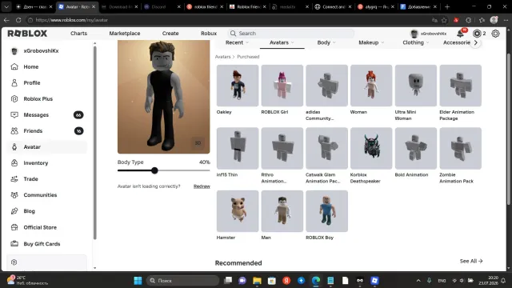512x288 pixels.
Task: Open the Robux balance icon
Action: [x=477, y=34]
